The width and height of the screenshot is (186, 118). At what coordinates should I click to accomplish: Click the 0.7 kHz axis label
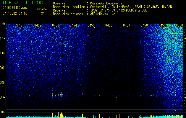3,97
